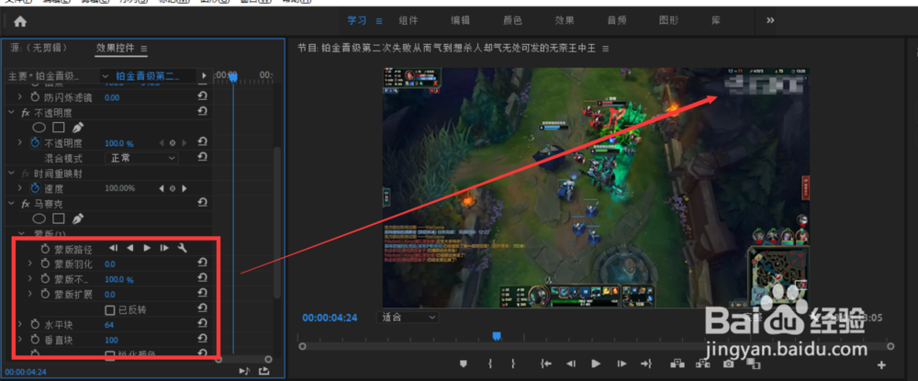Toggle fx switch for 马赛克 effect
918x381 pixels.
(x=26, y=204)
